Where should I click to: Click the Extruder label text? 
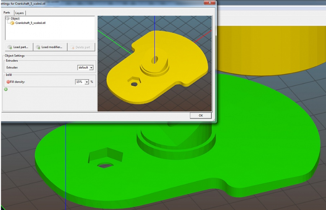12,67
